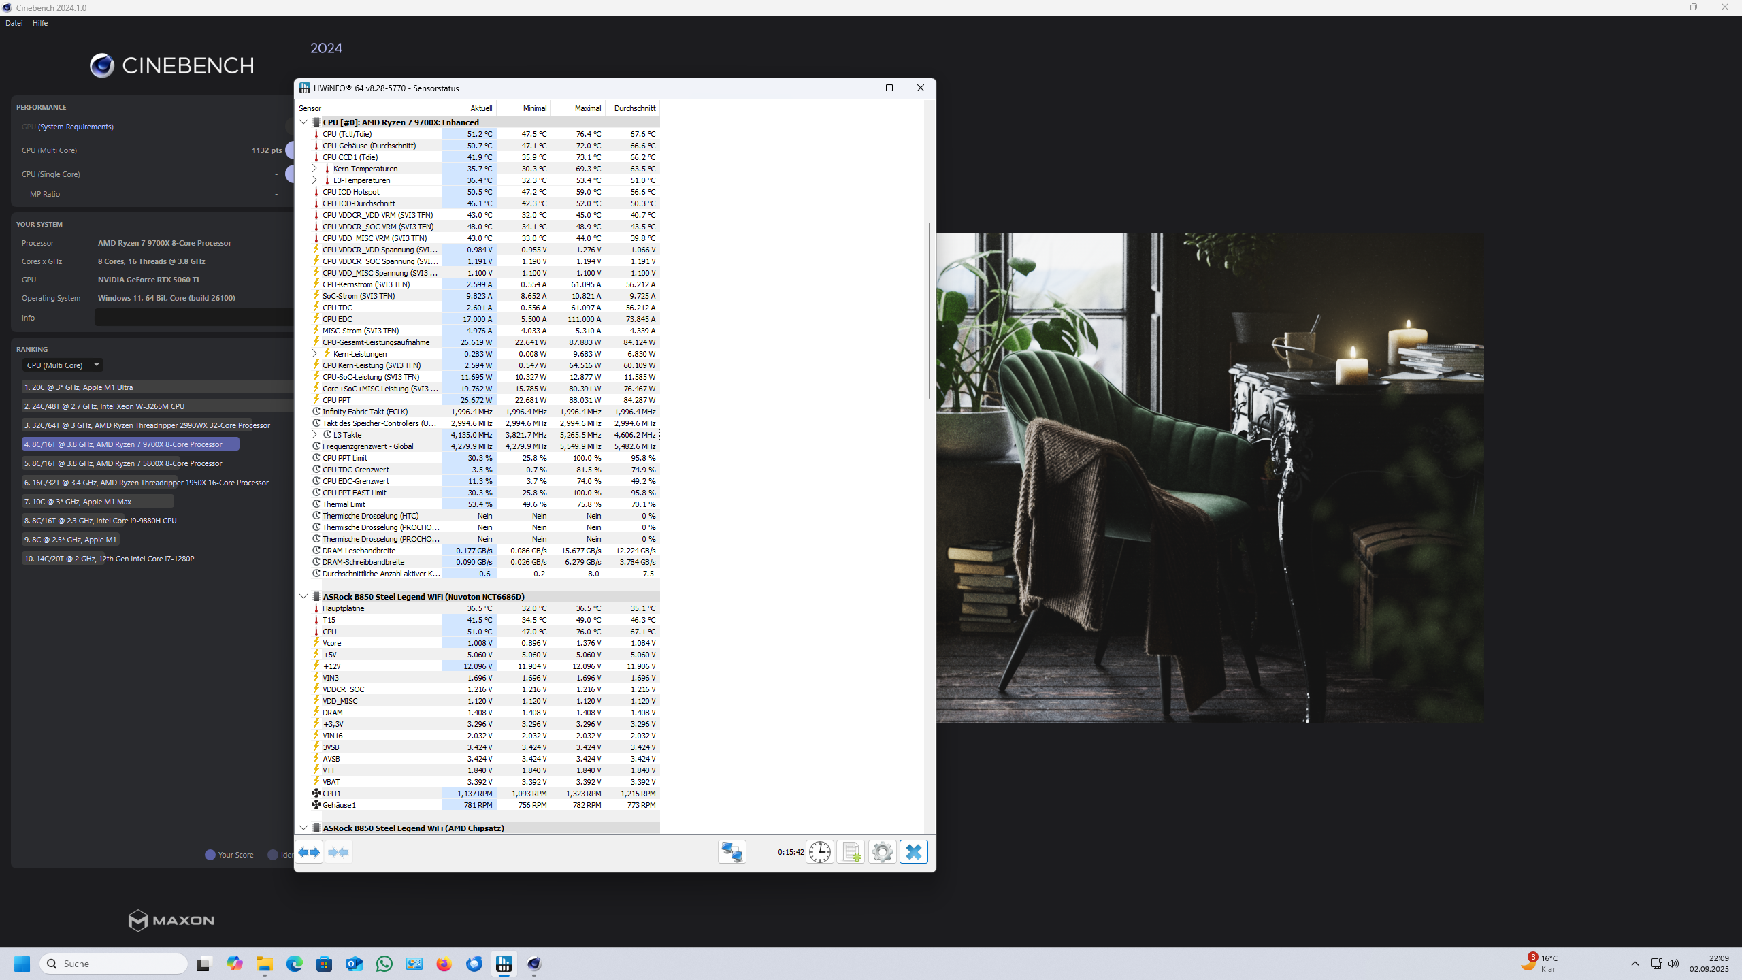Expand the Kern-Temperaturen sensor row
Viewport: 1742px width, 980px height.
[314, 169]
